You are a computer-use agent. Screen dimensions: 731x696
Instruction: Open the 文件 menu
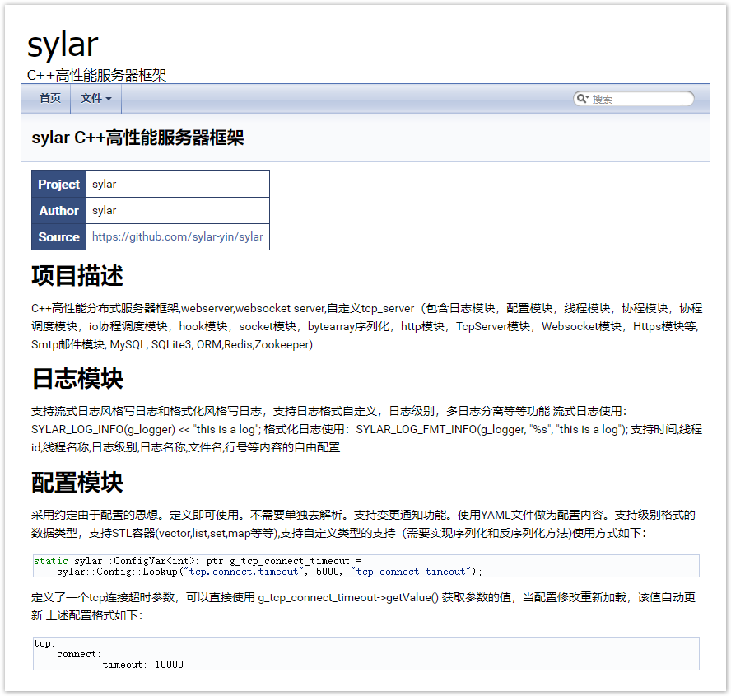[95, 98]
